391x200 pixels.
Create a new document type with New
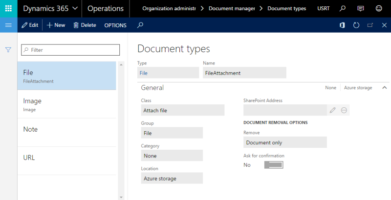coord(56,25)
